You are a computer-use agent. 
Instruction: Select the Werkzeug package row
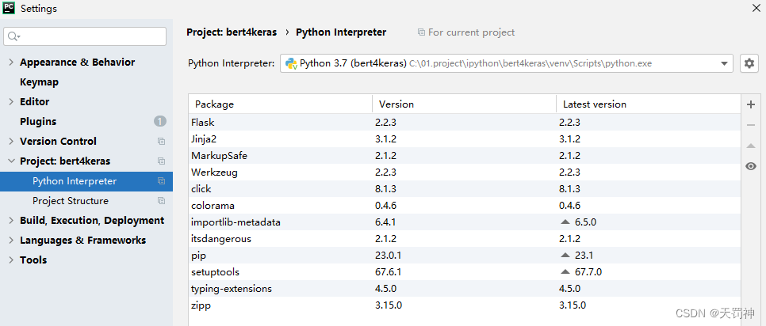(465, 172)
